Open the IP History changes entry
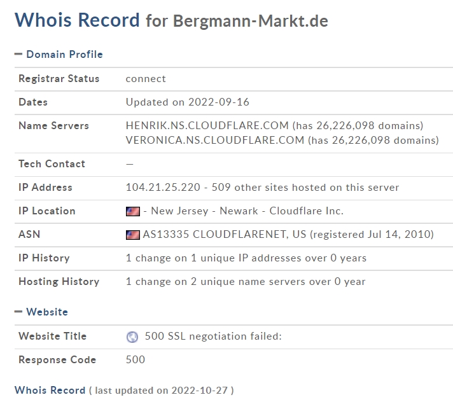Viewport: 453px width, 402px height. [246, 258]
